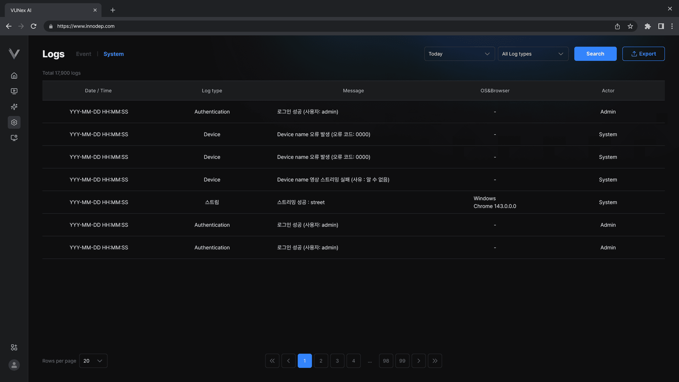The image size is (679, 382).
Task: Open the home icon in sidebar
Action: point(14,76)
